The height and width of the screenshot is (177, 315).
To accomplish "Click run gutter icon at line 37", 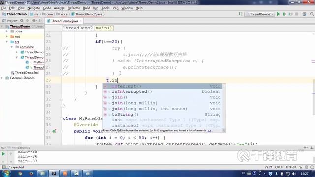I will click(54, 131).
